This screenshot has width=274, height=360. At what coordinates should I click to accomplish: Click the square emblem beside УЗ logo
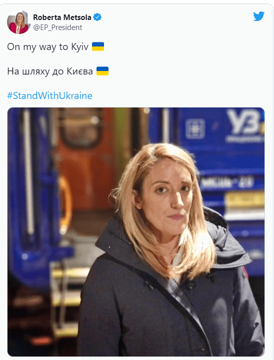point(195,128)
